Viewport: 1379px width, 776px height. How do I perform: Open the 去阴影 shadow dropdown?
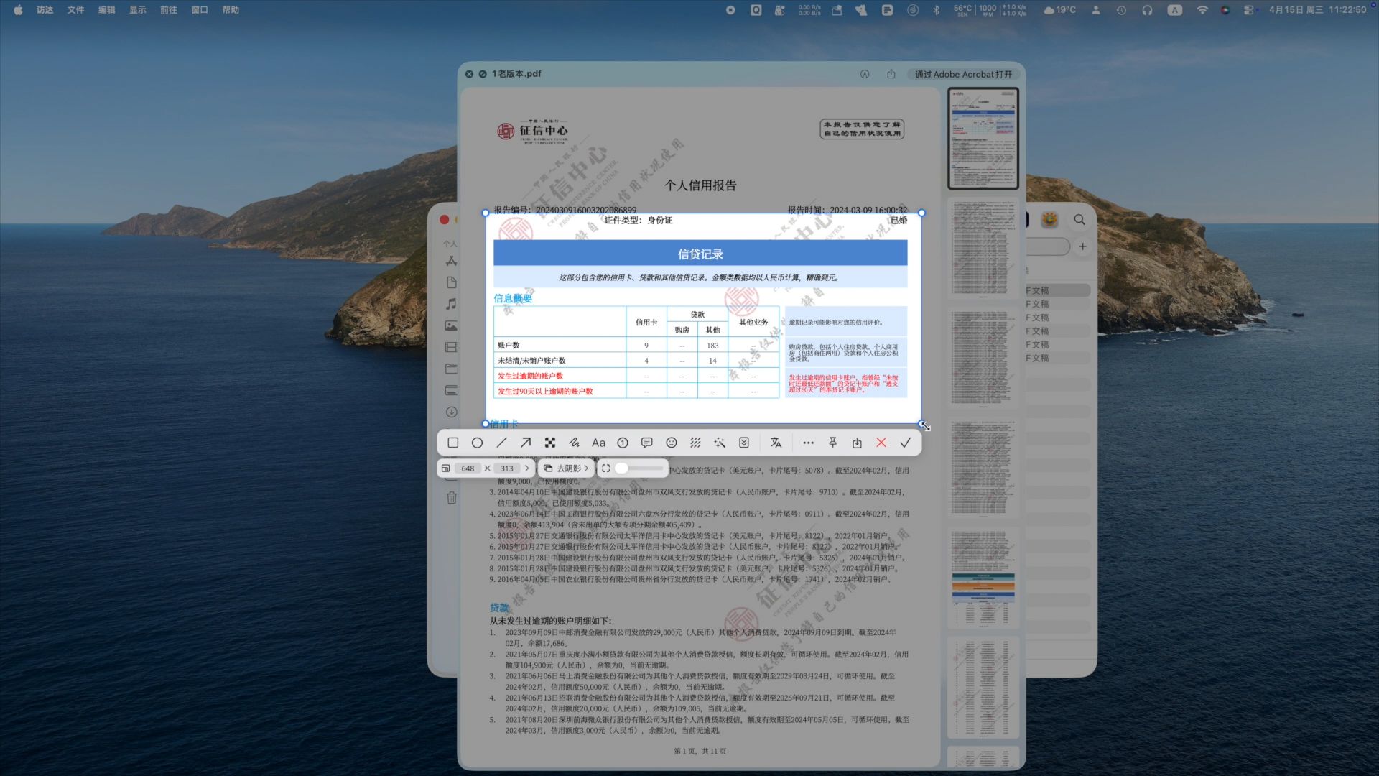[x=566, y=468]
